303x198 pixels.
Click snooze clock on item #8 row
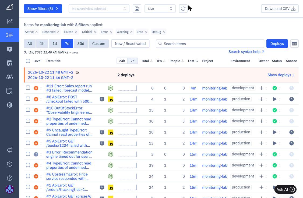pyautogui.click(x=291, y=99)
